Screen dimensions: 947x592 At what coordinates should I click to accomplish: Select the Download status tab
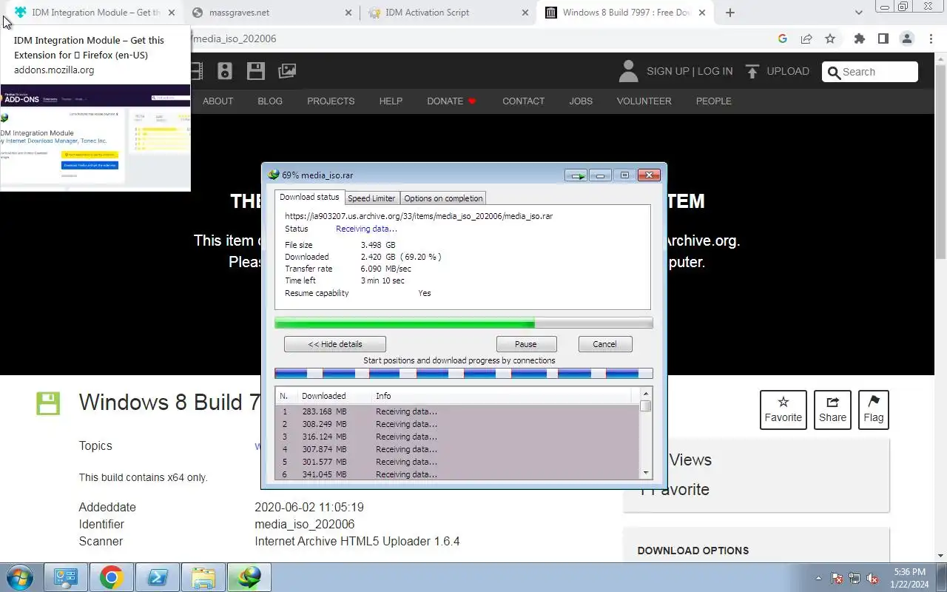[309, 198]
